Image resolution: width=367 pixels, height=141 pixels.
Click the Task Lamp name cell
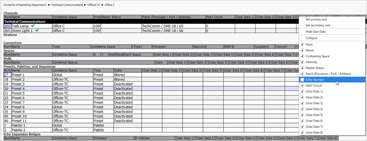pyautogui.click(x=32, y=26)
